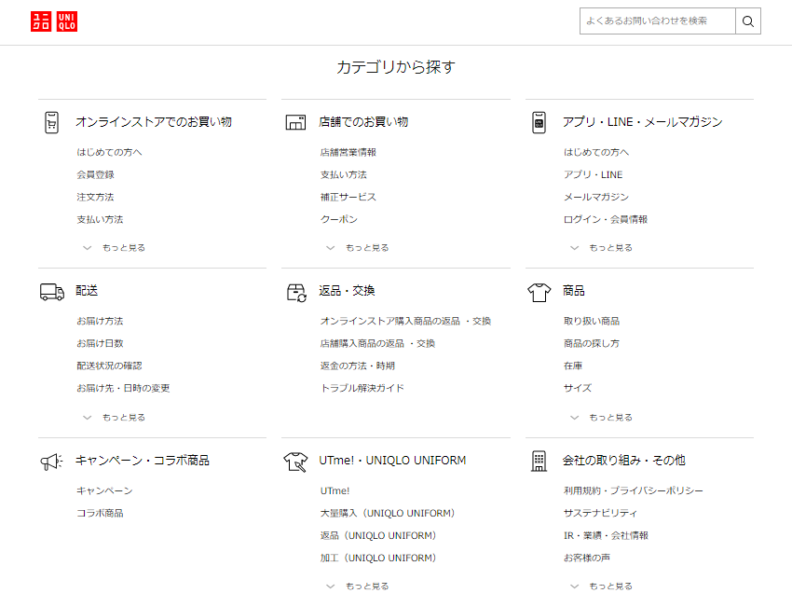Click the app icon beside アプリ・LINE・メールマガジン

pos(540,121)
